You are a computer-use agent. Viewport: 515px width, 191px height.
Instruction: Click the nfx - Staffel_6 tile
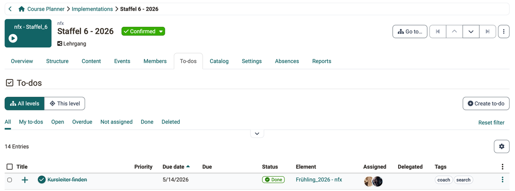click(x=28, y=33)
